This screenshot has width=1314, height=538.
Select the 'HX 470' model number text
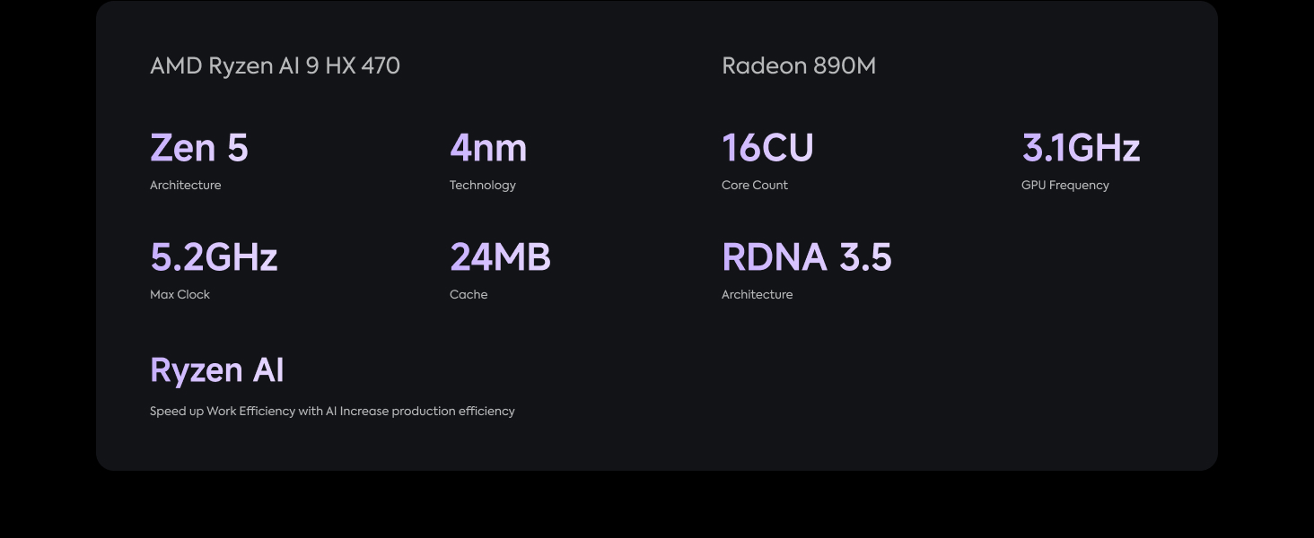363,66
